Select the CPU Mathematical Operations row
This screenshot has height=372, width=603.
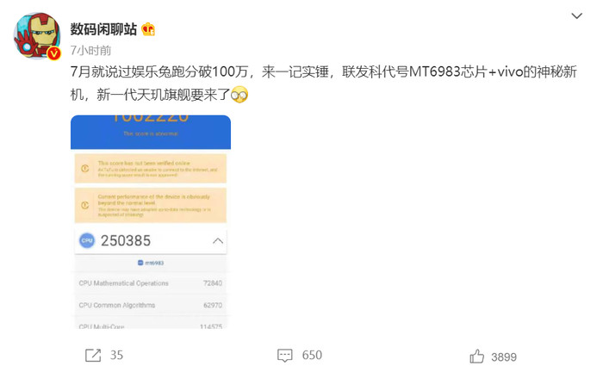coord(151,283)
